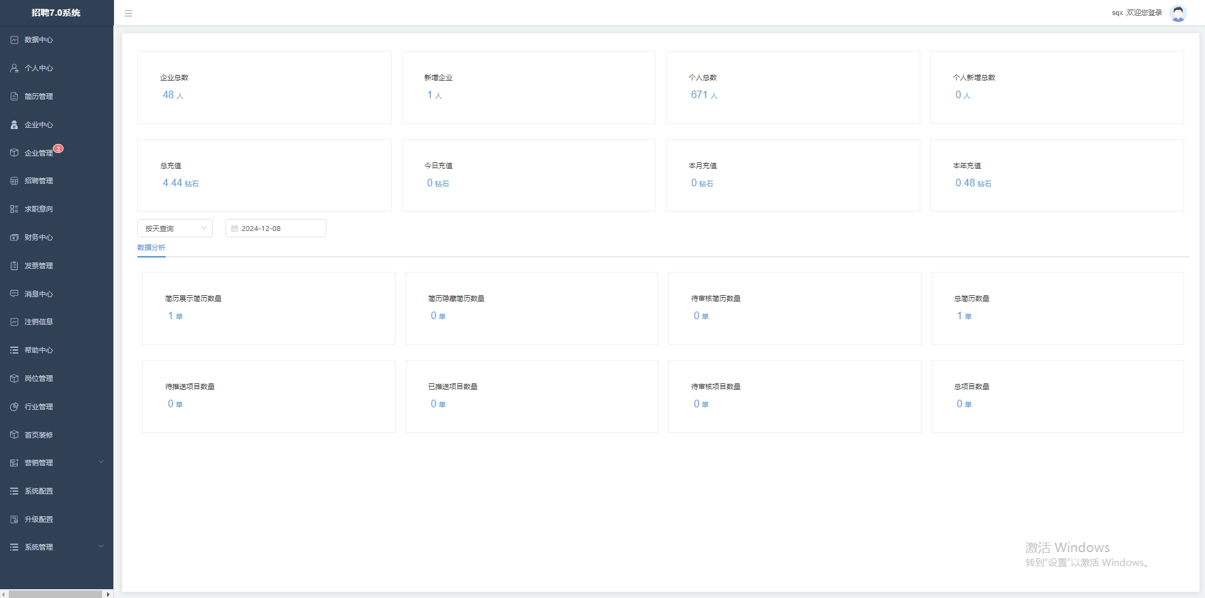1205x598 pixels.
Task: Click the 行业管理 pie chart icon
Action: point(14,407)
